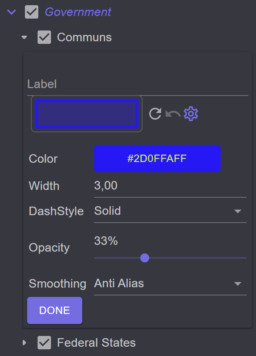256x356 pixels.
Task: Open the Smoothing Anti Alias dropdown
Action: point(170,284)
